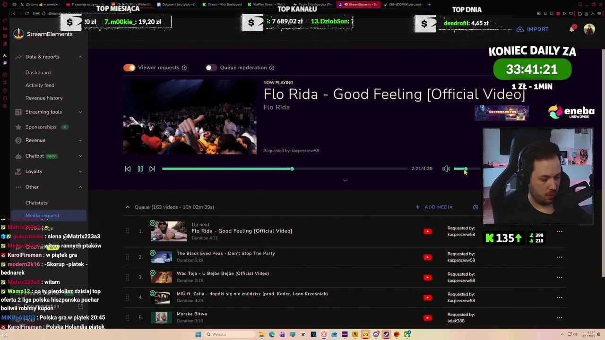Skip to the next track
This screenshot has width=605, height=340.
152,169
